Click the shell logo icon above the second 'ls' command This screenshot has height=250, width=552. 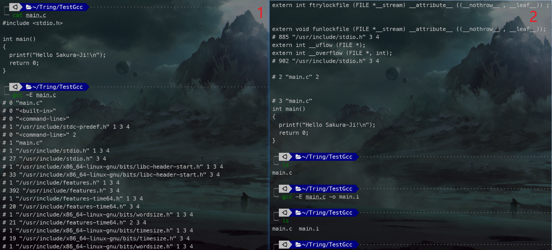pyautogui.click(x=285, y=212)
